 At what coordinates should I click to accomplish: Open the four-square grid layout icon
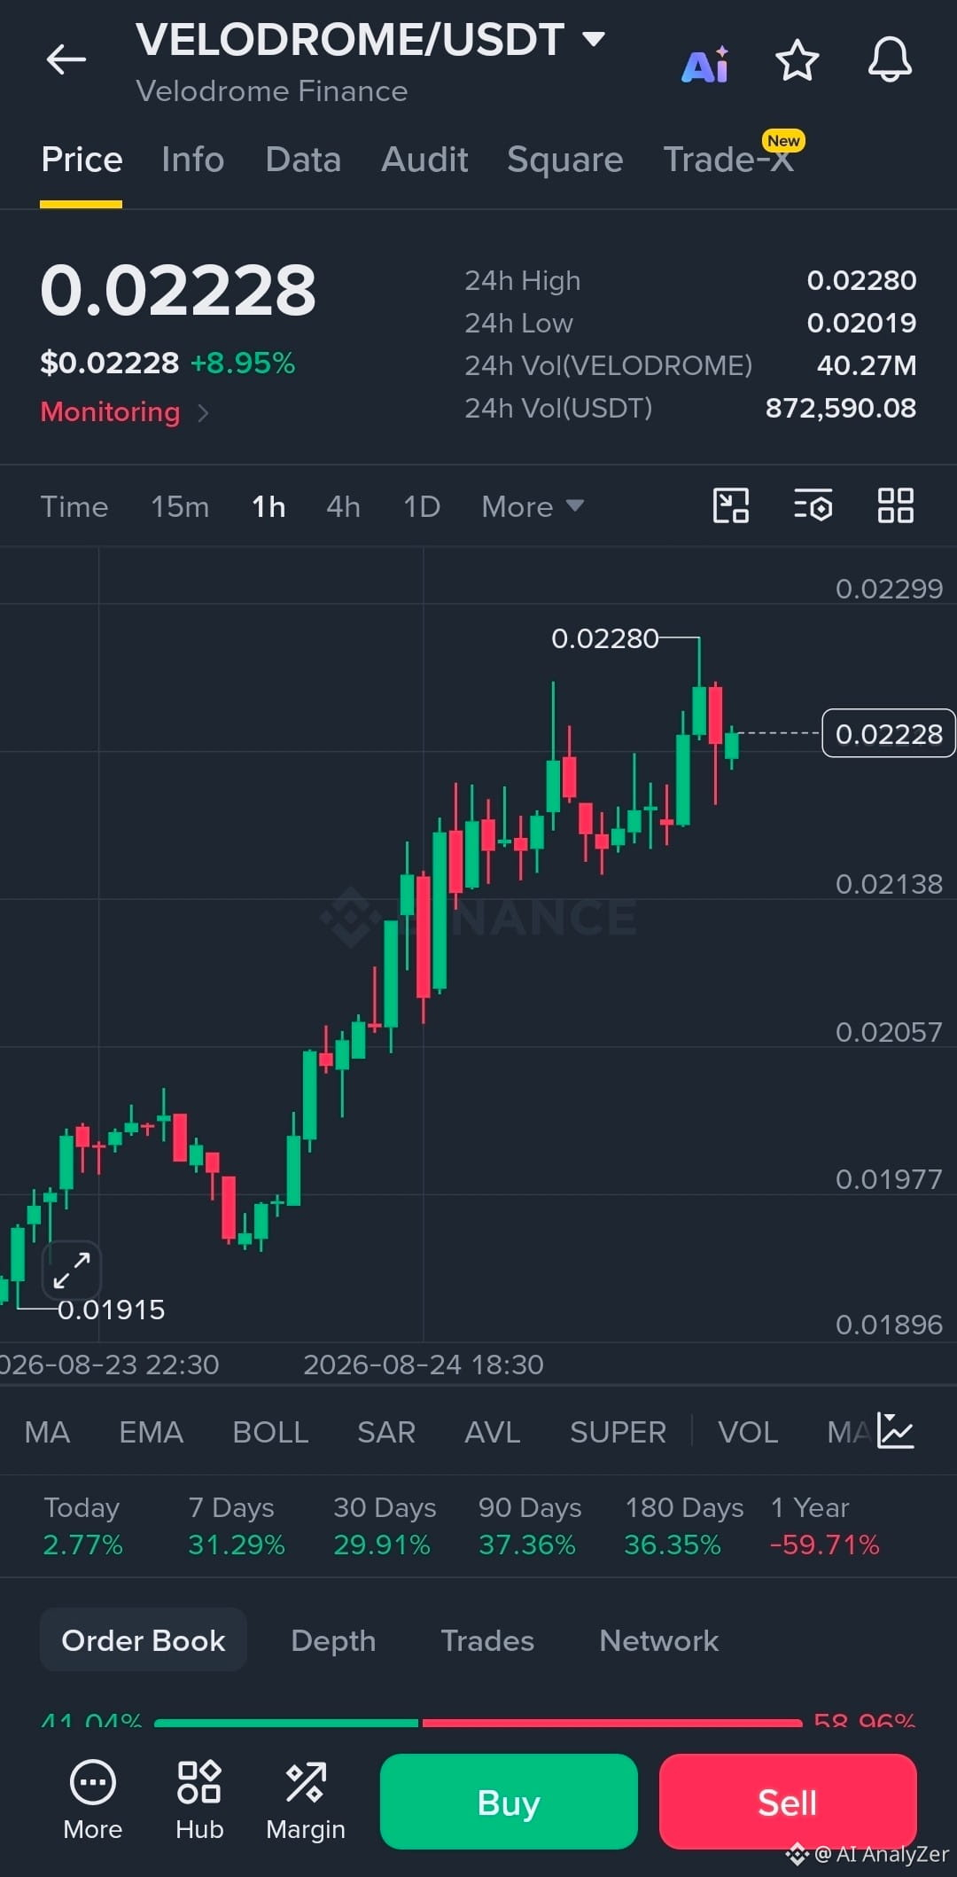click(x=895, y=506)
